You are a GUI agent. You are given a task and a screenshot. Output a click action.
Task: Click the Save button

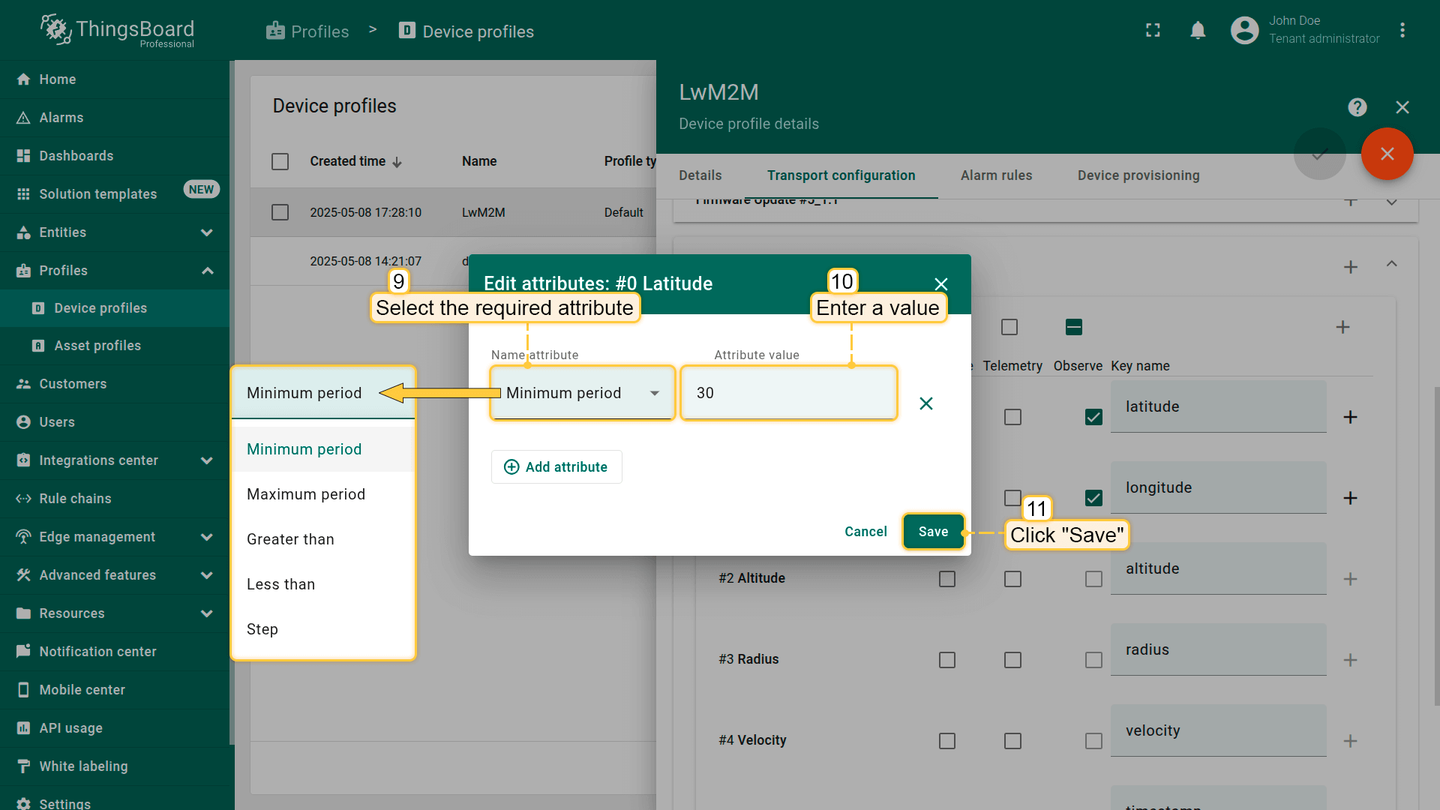click(x=933, y=532)
